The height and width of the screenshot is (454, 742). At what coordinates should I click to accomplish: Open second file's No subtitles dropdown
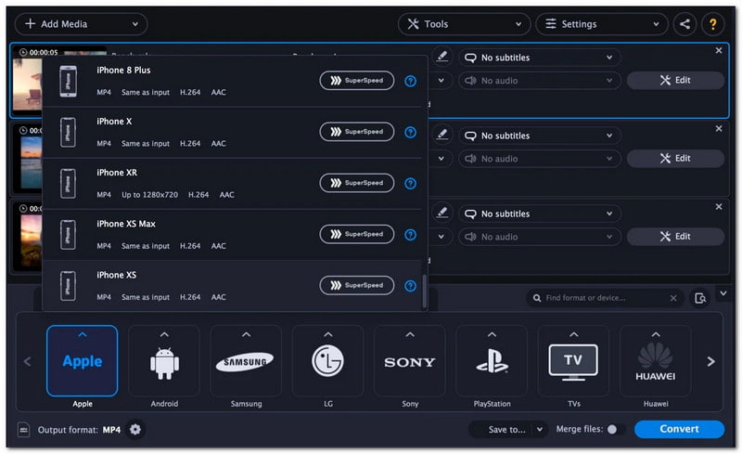pyautogui.click(x=540, y=136)
